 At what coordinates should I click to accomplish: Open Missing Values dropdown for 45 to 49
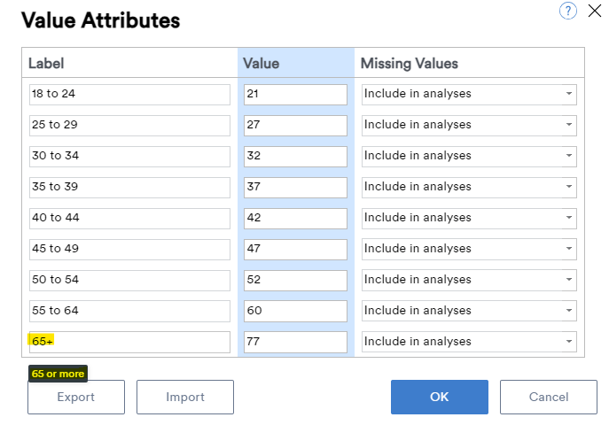469,250
